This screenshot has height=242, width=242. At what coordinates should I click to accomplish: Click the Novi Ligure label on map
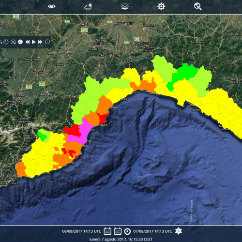[x=142, y=44]
